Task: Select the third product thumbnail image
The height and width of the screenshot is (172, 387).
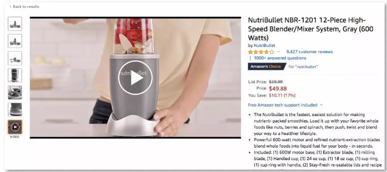Action: click(15, 58)
